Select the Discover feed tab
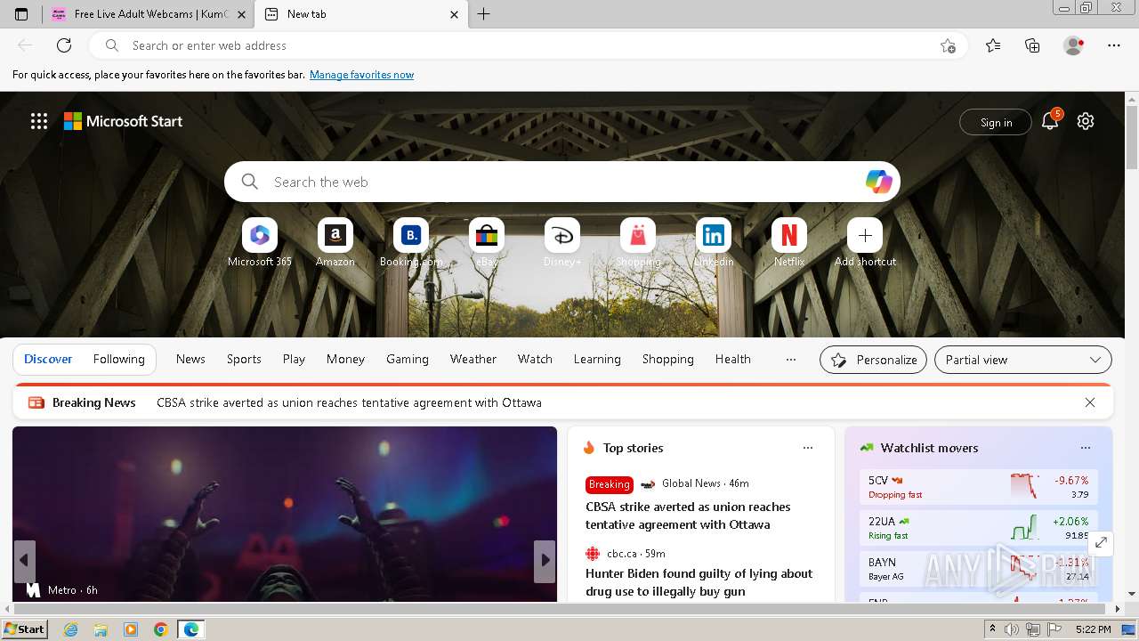This screenshot has height=641, width=1139. 48,360
